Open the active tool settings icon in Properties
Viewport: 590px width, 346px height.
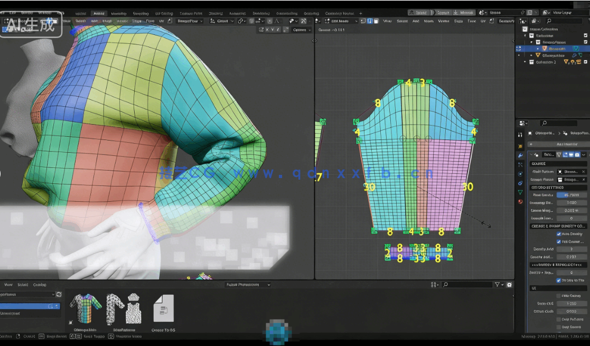click(x=520, y=134)
